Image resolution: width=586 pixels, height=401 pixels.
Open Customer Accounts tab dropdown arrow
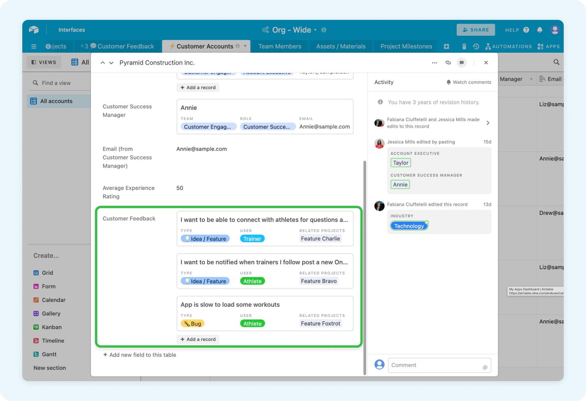click(245, 46)
